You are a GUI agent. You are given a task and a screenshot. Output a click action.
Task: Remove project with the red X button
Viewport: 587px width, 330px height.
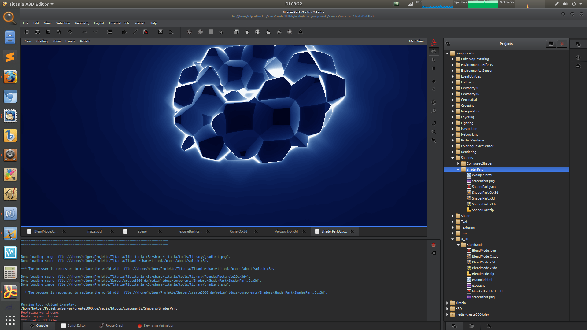562,43
